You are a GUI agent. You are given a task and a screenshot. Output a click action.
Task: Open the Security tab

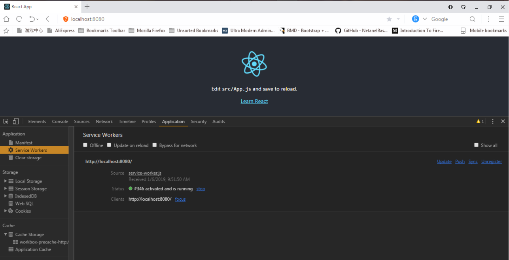[199, 121]
